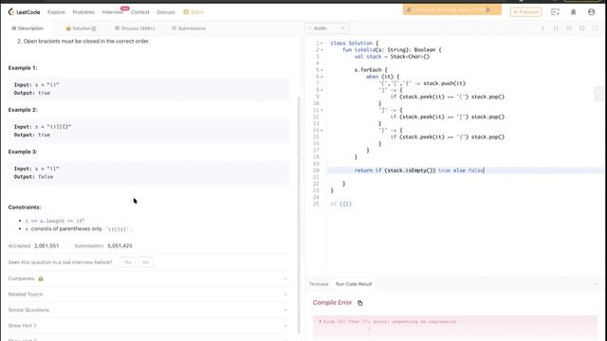Click the Premium button
This screenshot has height=341, width=607.
pyautogui.click(x=525, y=12)
